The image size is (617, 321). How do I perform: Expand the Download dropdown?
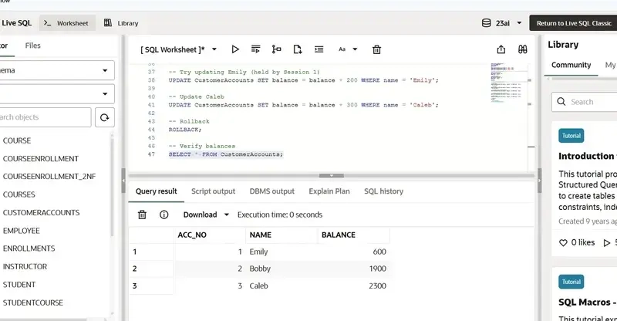[206, 215]
